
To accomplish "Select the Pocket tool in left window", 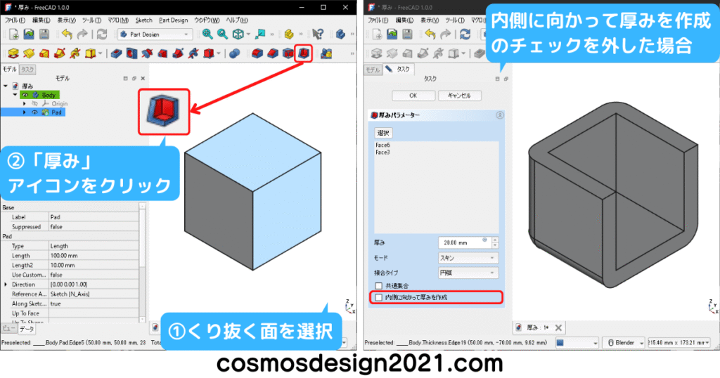I will coord(117,53).
